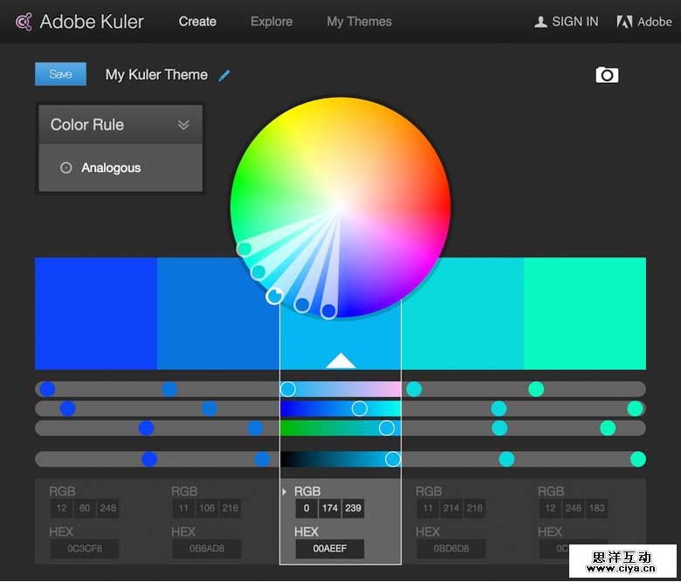This screenshot has height=582, width=681.
Task: Click the Adobe Kuler logo icon
Action: pyautogui.click(x=24, y=22)
